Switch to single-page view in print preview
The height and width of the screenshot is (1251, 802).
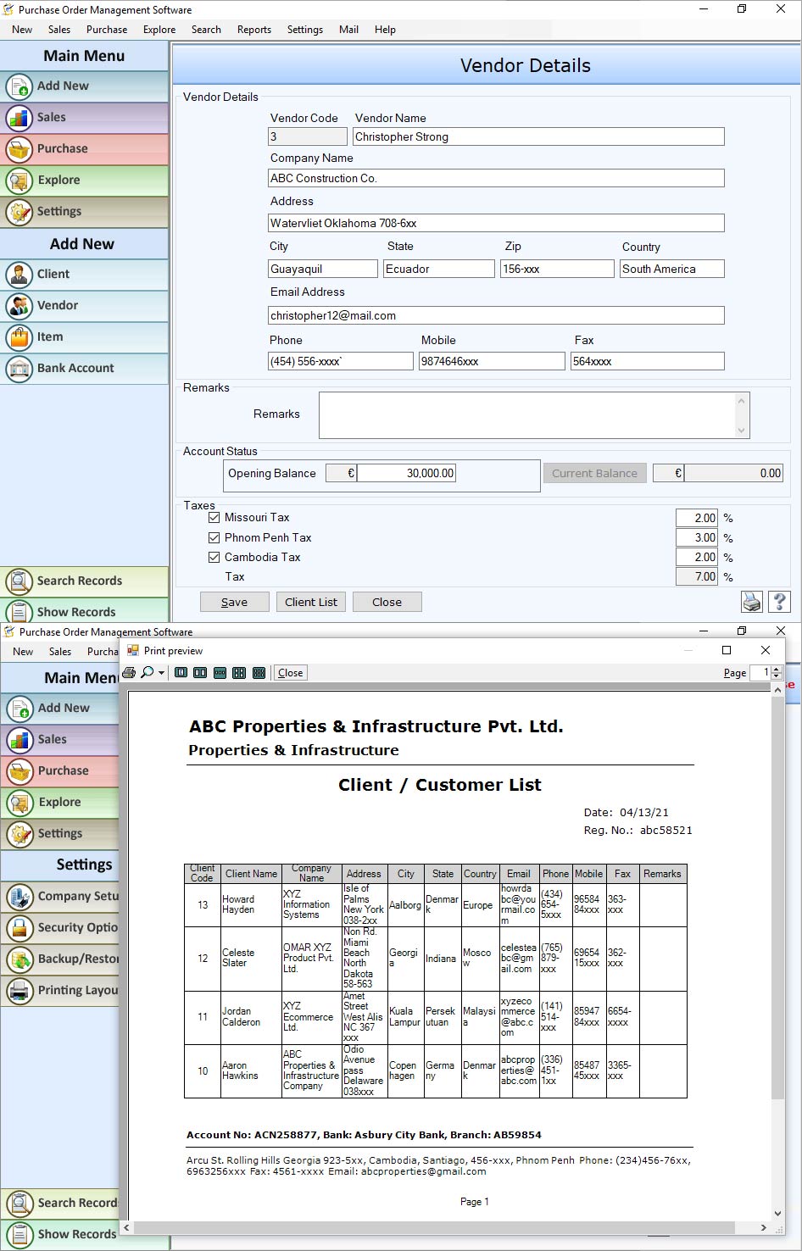[x=180, y=672]
